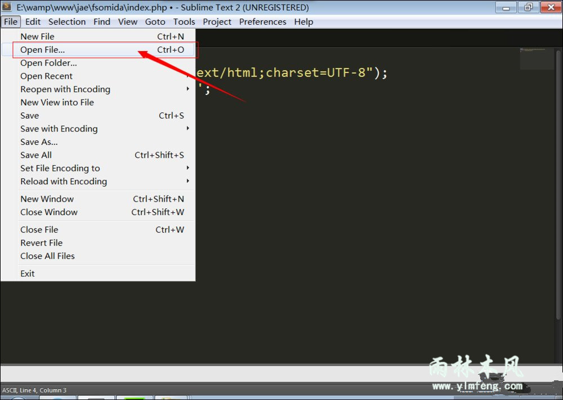
Task: Click the minimap preview in the editor
Action: point(537,58)
